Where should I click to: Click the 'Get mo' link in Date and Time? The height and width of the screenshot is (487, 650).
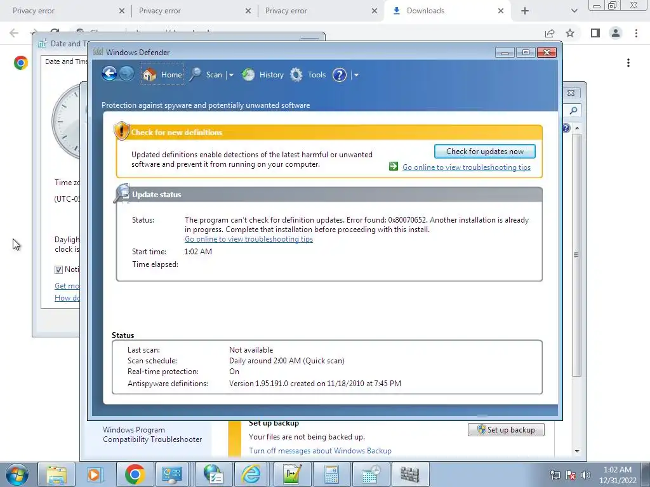coord(67,286)
